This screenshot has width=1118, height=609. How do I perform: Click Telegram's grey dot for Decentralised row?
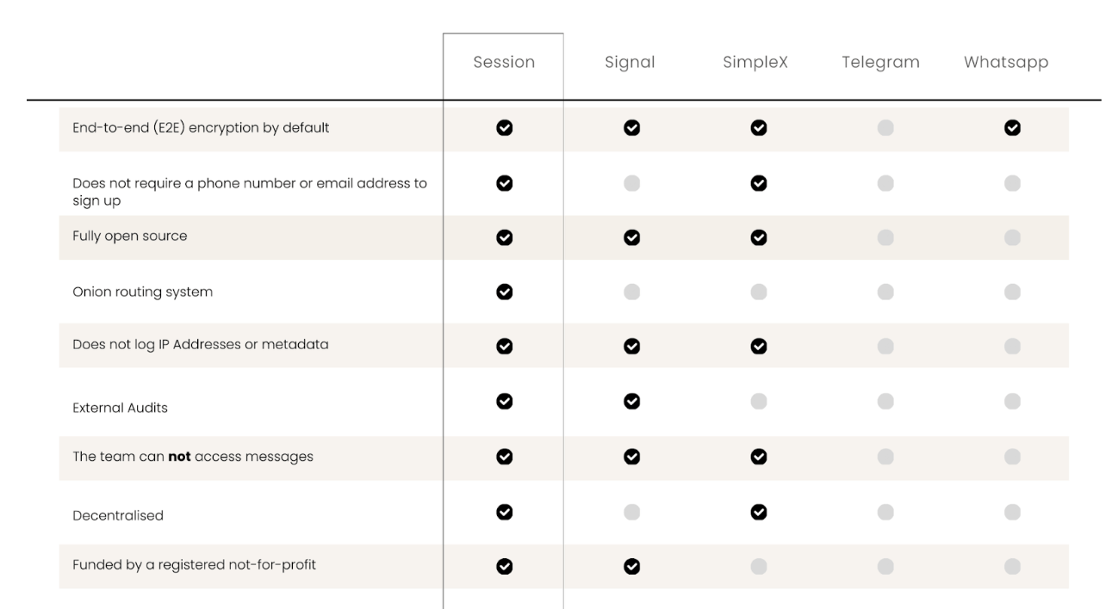(885, 512)
